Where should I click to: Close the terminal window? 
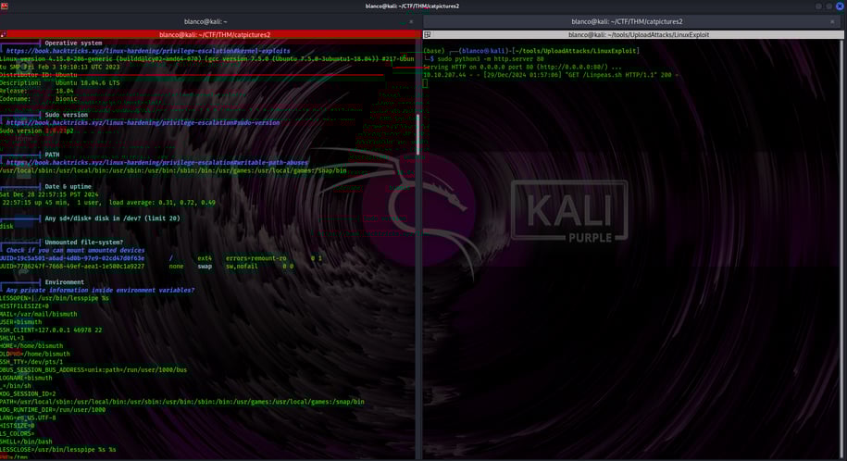840,6
